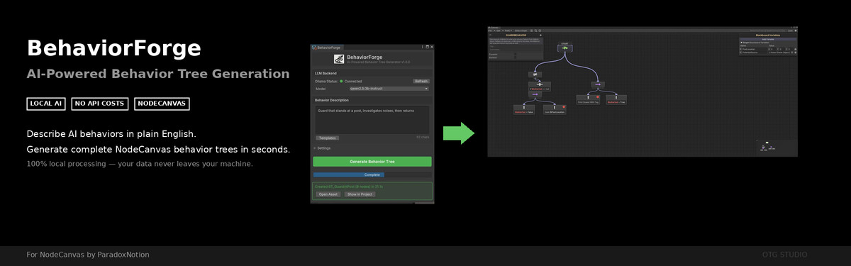The height and width of the screenshot is (266, 851).
Task: Click inside the Behavior Description text box
Action: [x=372, y=119]
